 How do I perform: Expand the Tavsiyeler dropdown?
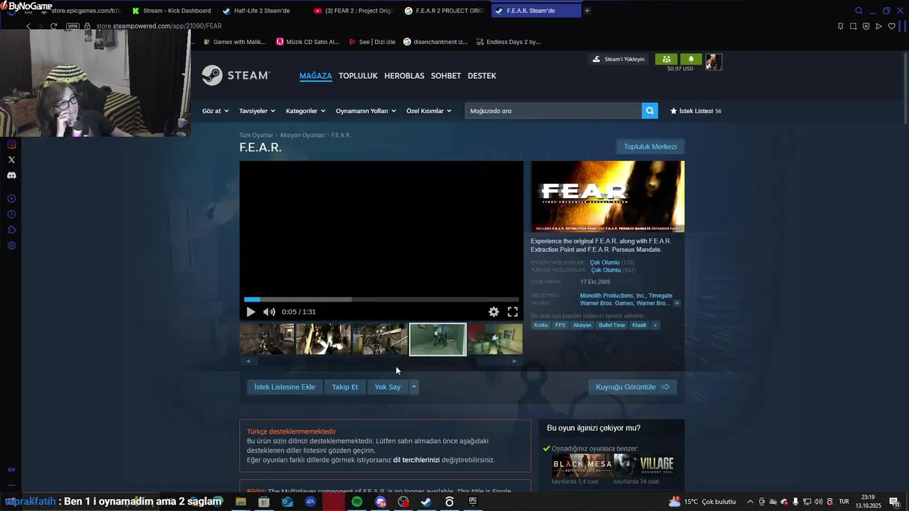257,111
